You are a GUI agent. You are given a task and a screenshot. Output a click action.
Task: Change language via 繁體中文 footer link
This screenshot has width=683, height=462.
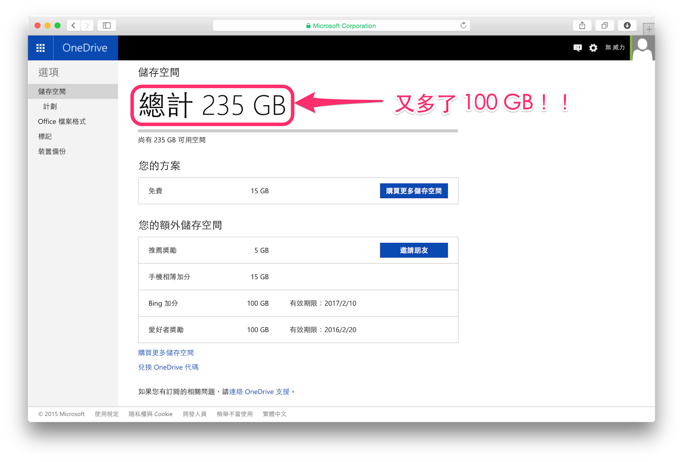[275, 414]
